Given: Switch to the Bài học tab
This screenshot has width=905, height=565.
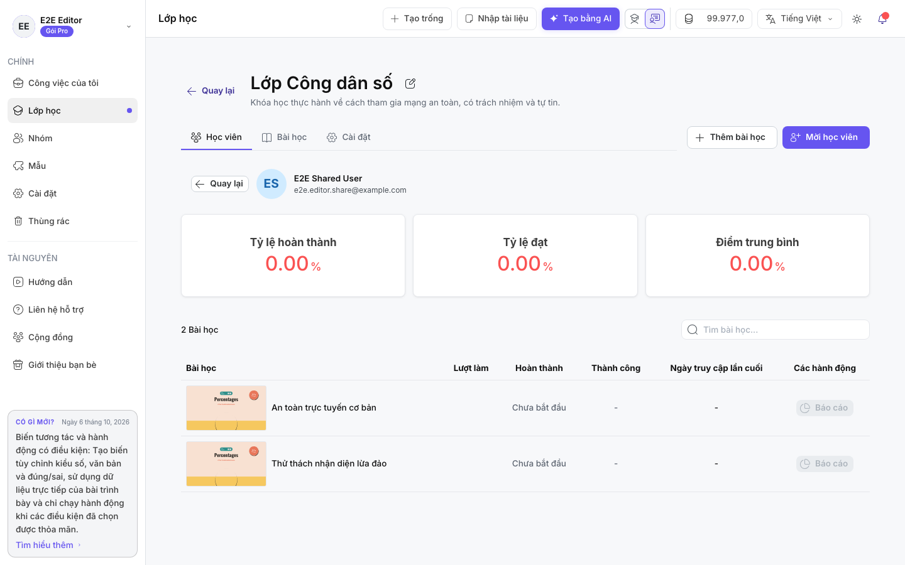Looking at the screenshot, I should [x=284, y=137].
